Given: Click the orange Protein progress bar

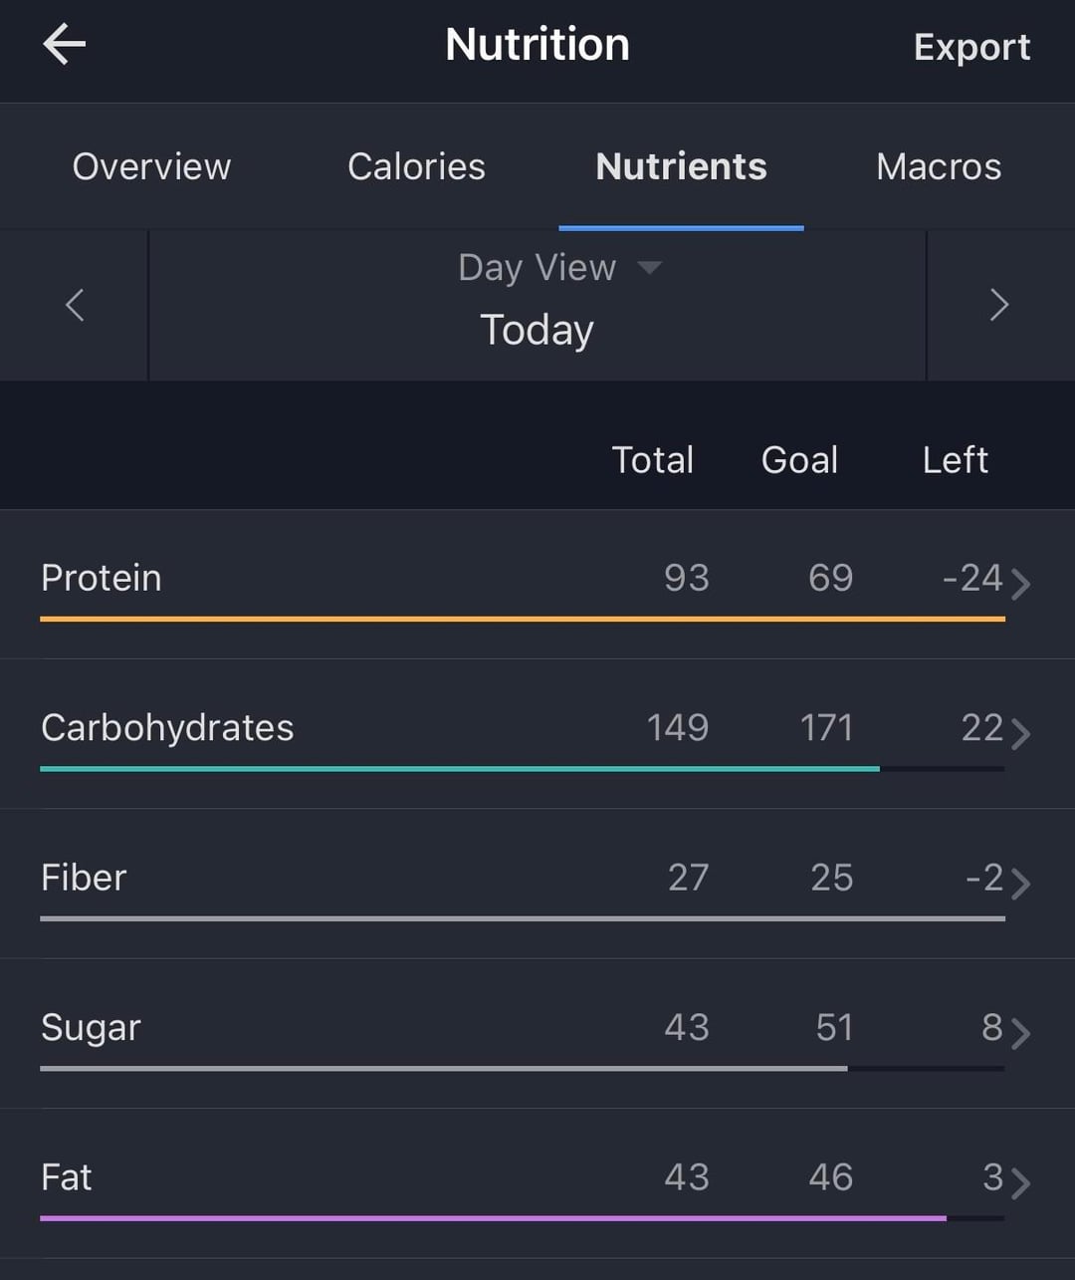Looking at the screenshot, I should tap(523, 619).
